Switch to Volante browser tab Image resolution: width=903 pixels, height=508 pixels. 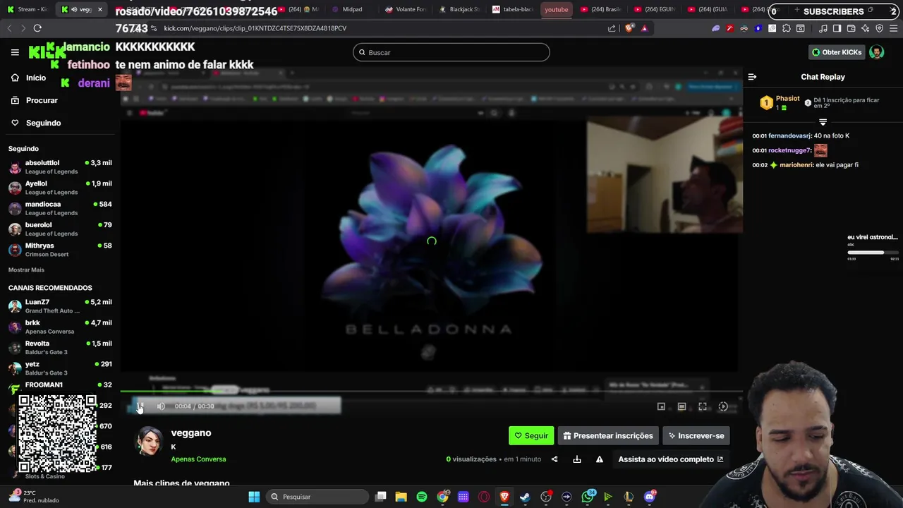point(405,9)
